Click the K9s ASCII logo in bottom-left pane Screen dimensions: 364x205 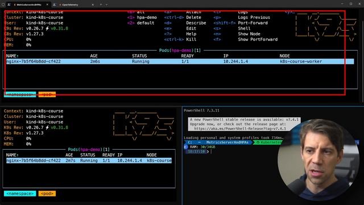pyautogui.click(x=144, y=126)
